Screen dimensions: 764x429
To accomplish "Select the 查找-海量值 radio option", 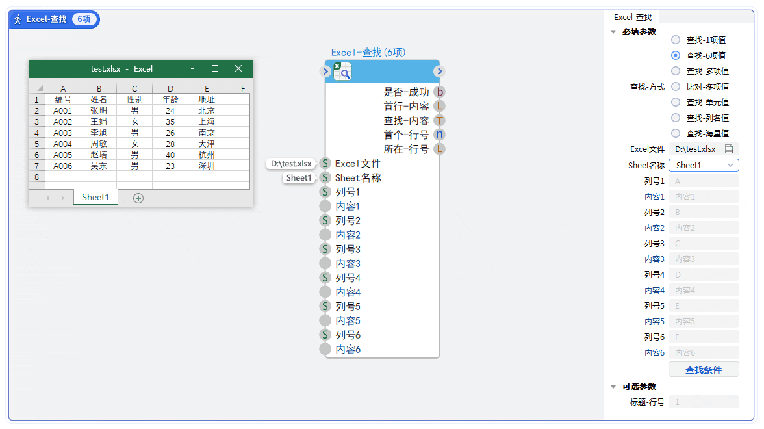I will click(x=676, y=134).
